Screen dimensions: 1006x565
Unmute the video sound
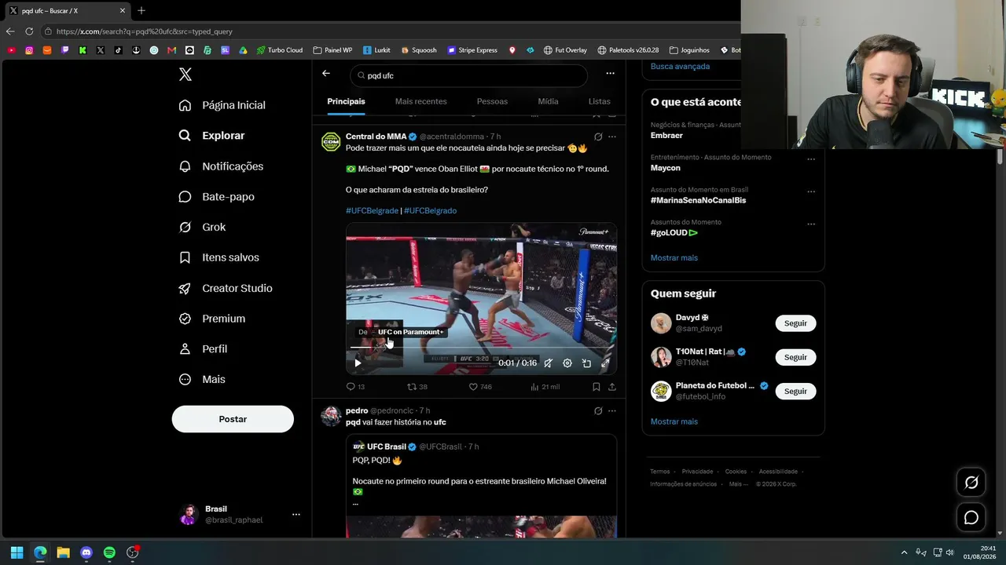point(548,363)
